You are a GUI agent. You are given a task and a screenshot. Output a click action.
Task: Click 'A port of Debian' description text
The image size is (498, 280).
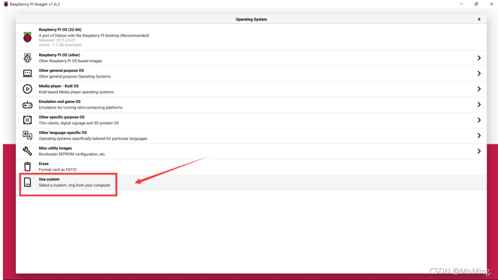point(94,36)
